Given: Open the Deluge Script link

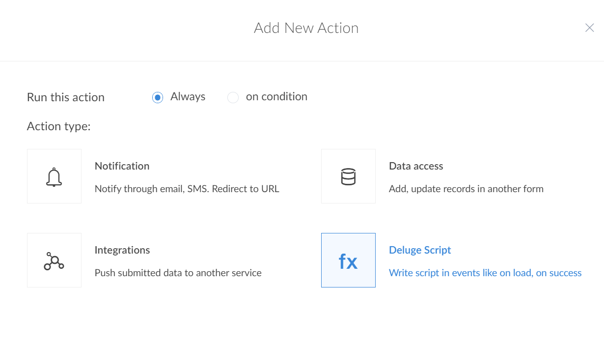Looking at the screenshot, I should point(419,250).
